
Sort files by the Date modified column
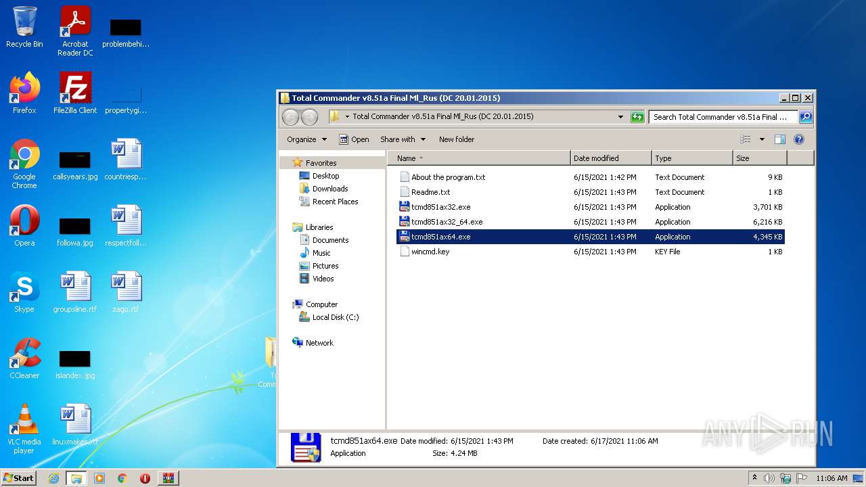pyautogui.click(x=612, y=158)
